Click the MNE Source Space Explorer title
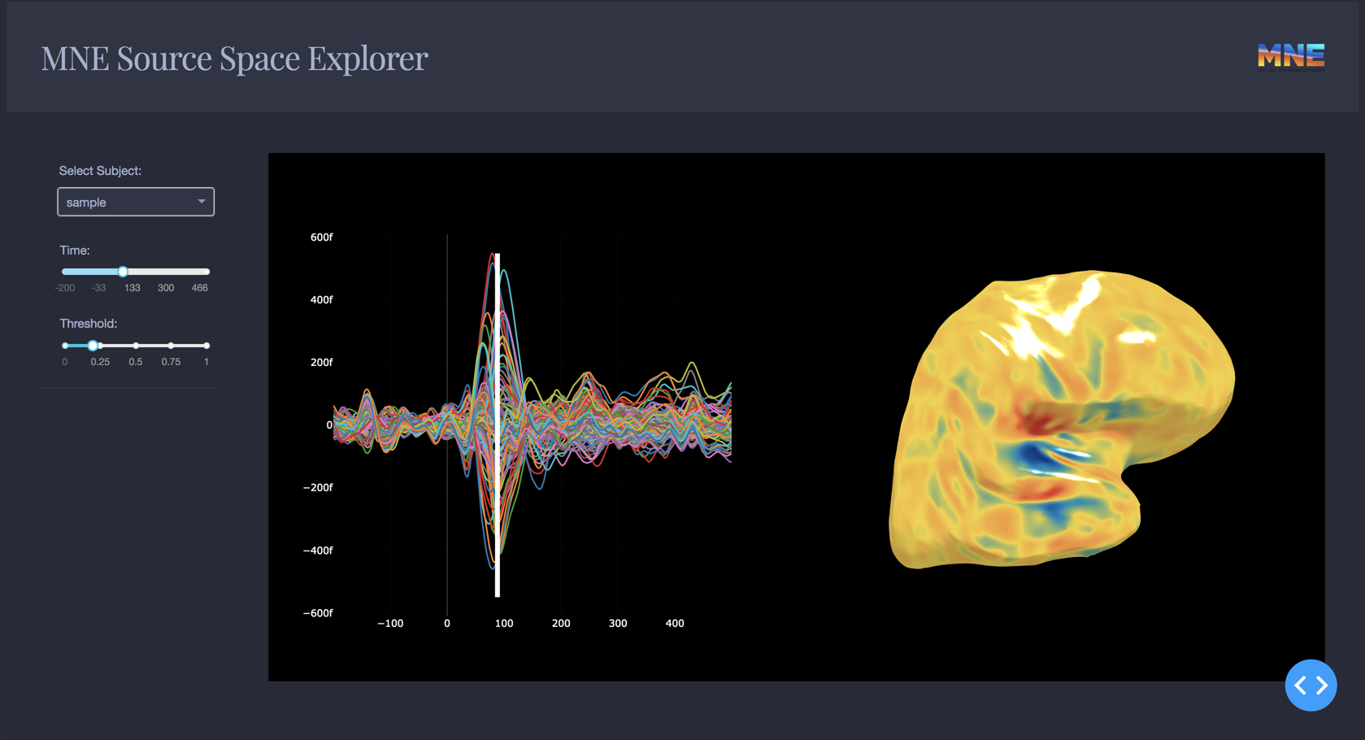The image size is (1365, 740). coord(234,58)
